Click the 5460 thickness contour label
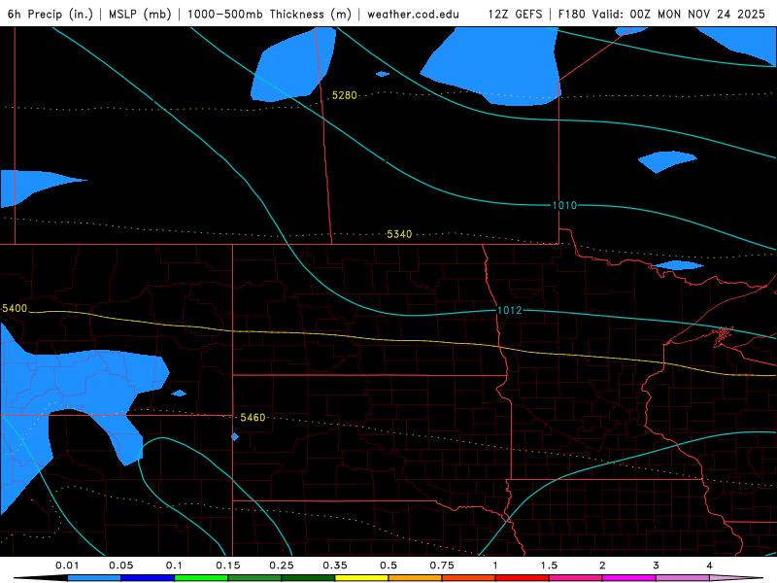 pos(253,418)
